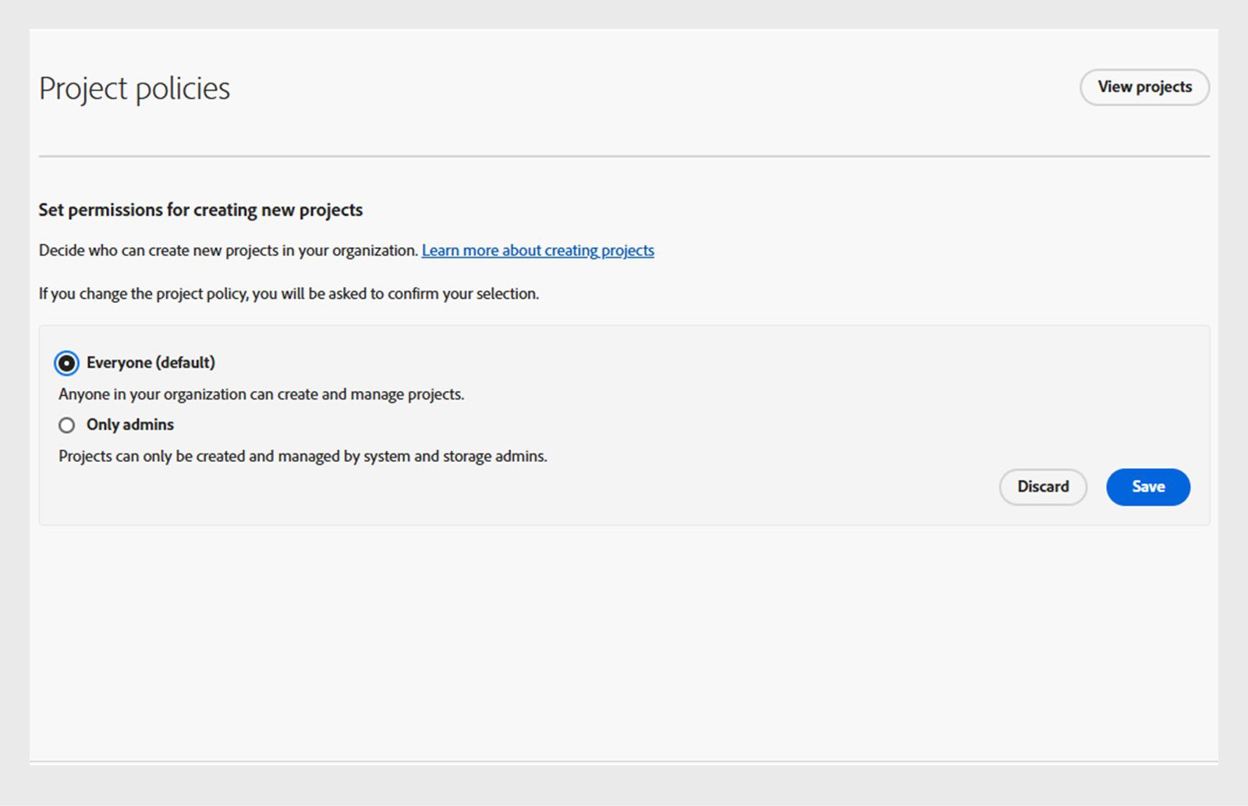This screenshot has height=806, width=1248.
Task: Click the system and storage admins description
Action: click(303, 456)
